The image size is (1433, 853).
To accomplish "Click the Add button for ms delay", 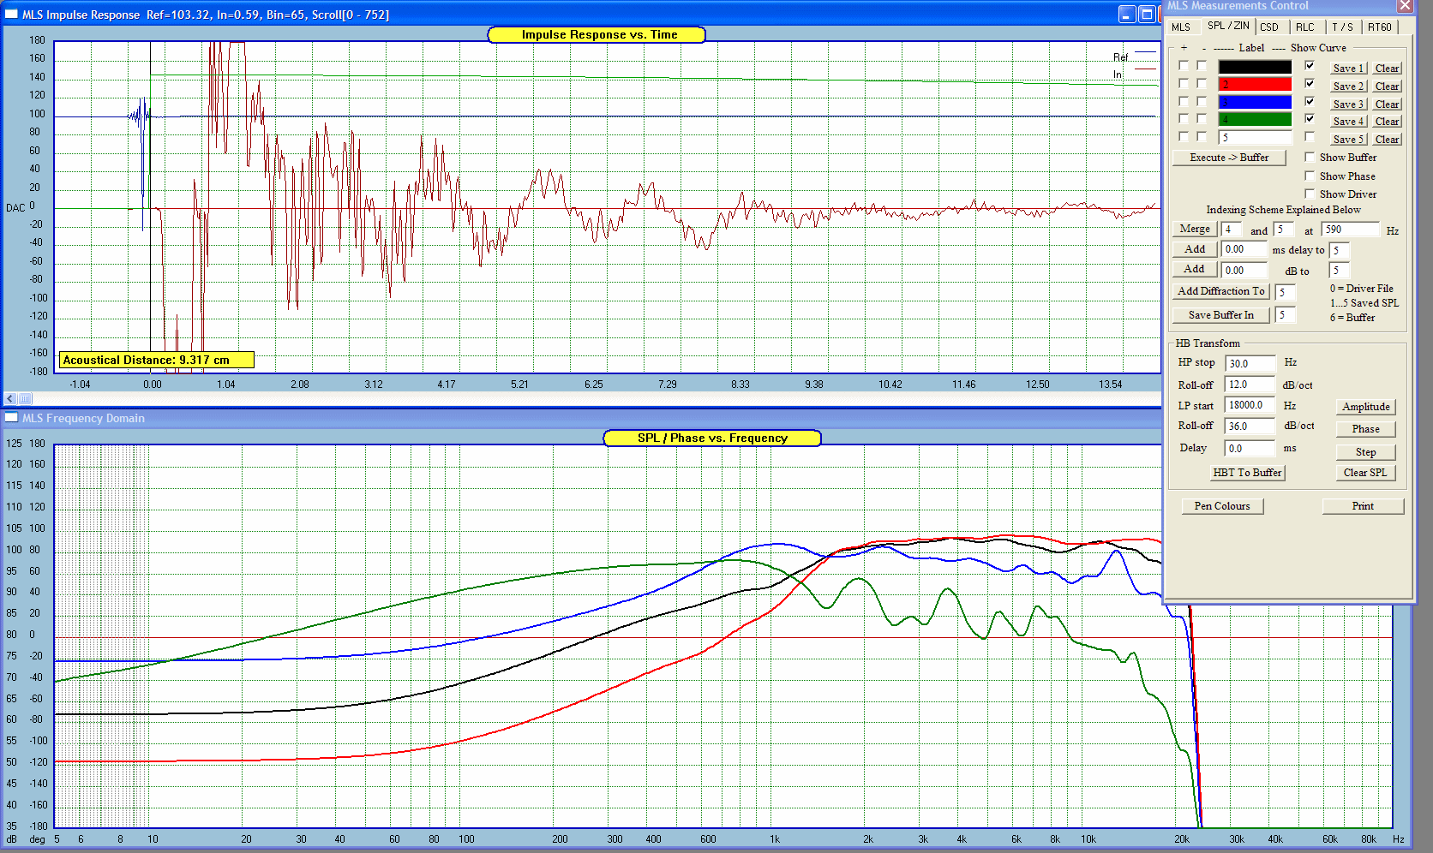I will tap(1195, 249).
